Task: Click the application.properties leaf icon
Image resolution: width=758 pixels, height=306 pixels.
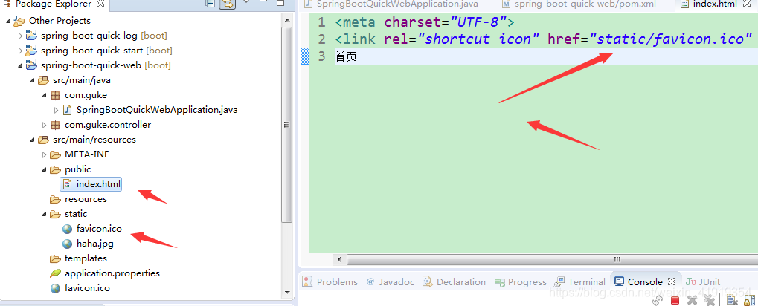Action: pyautogui.click(x=55, y=273)
